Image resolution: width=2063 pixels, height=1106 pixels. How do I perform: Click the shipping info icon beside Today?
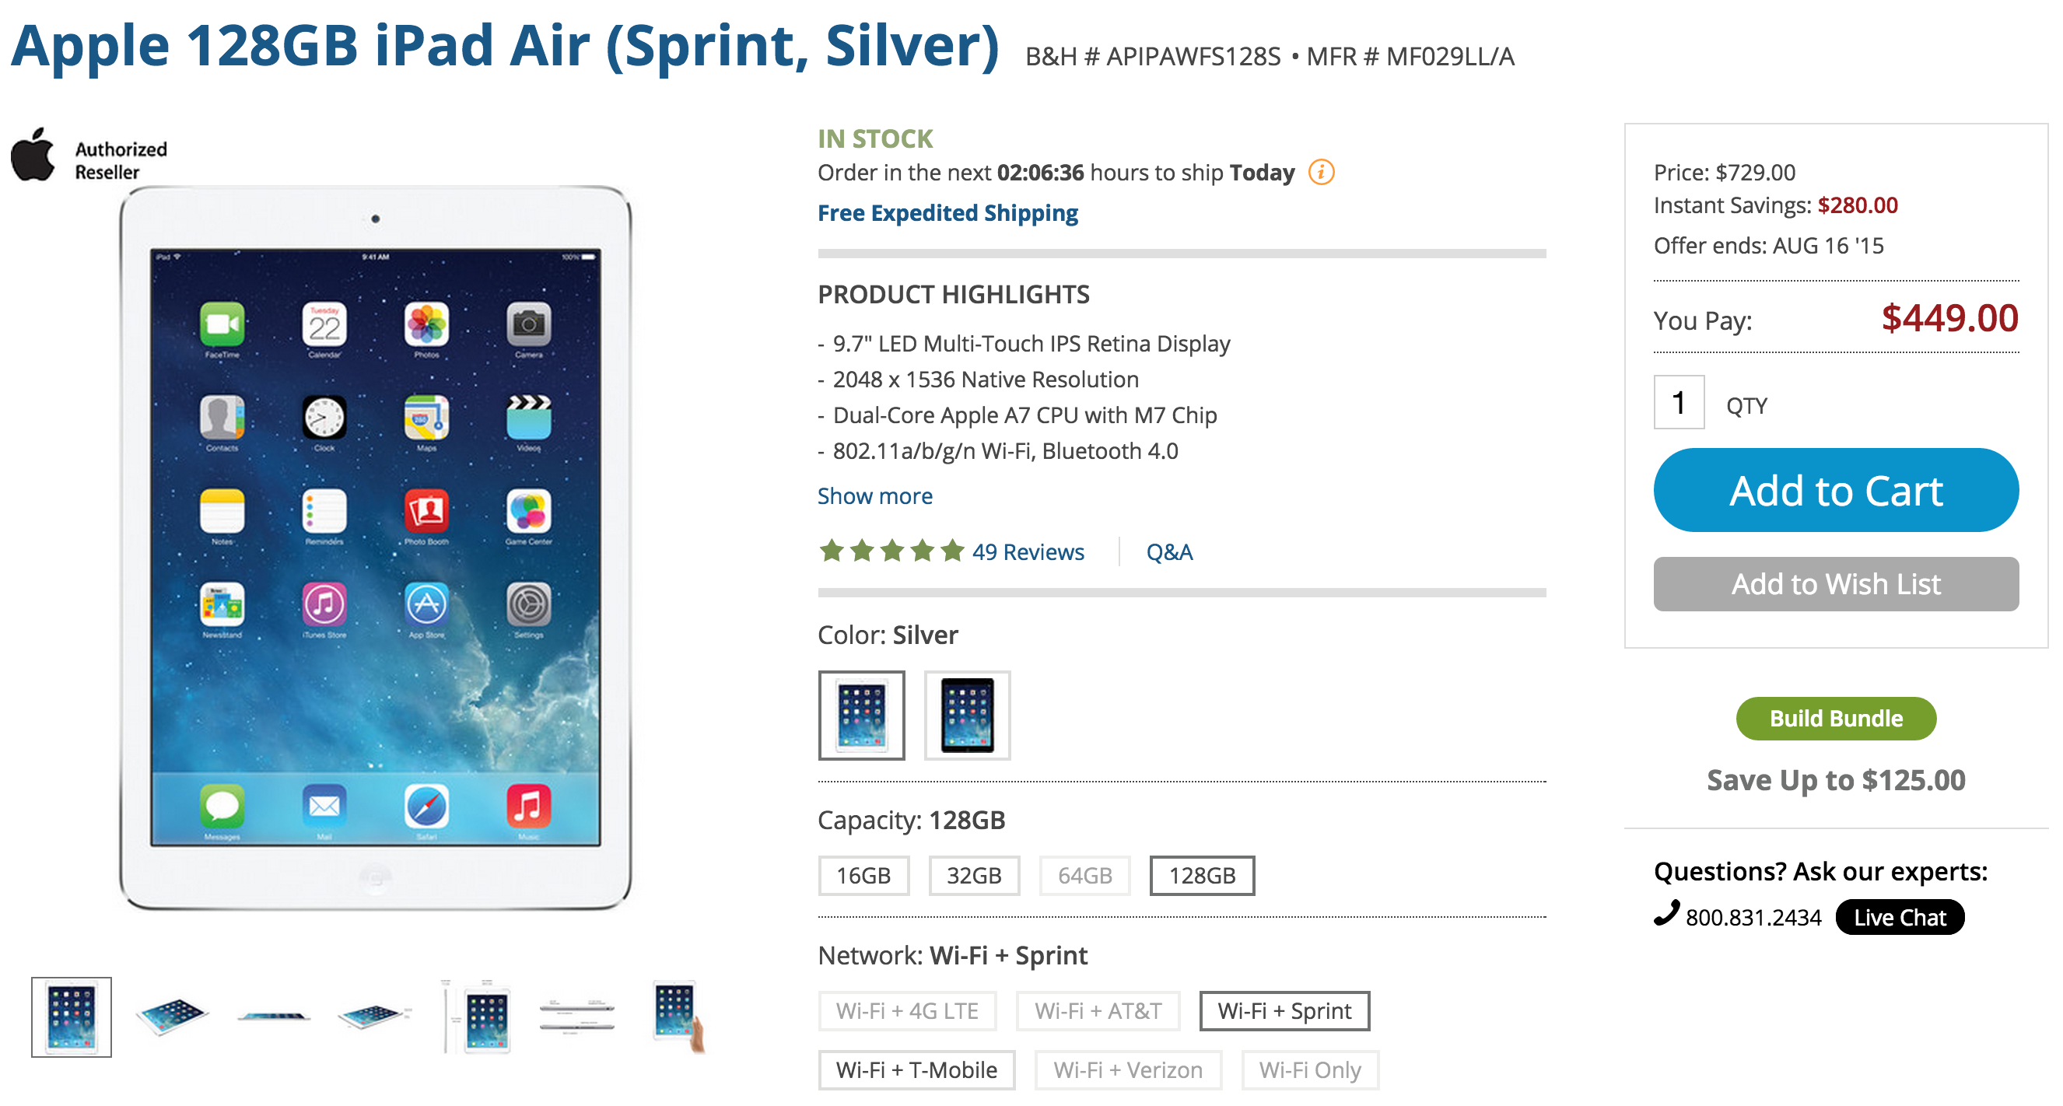[1321, 172]
